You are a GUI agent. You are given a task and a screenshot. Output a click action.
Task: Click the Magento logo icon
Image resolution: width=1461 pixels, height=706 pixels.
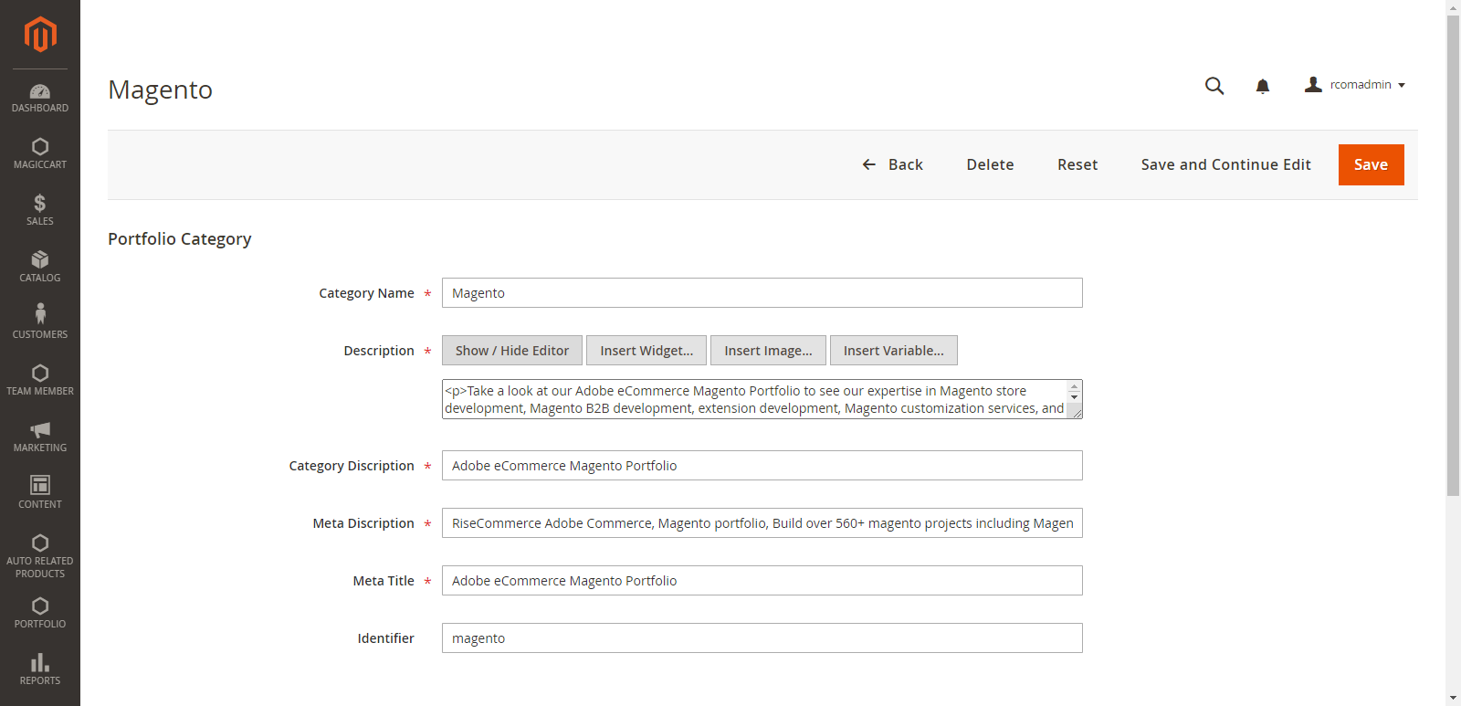(x=40, y=35)
